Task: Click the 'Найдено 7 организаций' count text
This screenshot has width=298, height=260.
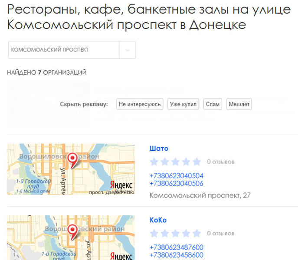Action: [x=47, y=72]
